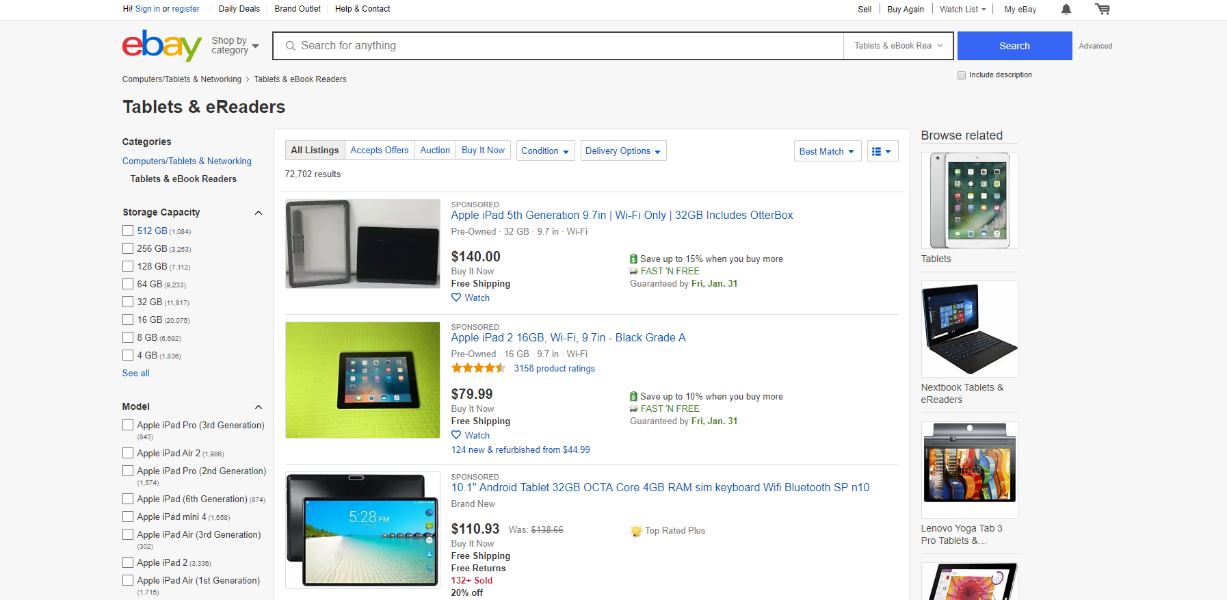Open the Best Match sort dropdown
Viewport: 1227px width, 600px height.
(x=827, y=151)
